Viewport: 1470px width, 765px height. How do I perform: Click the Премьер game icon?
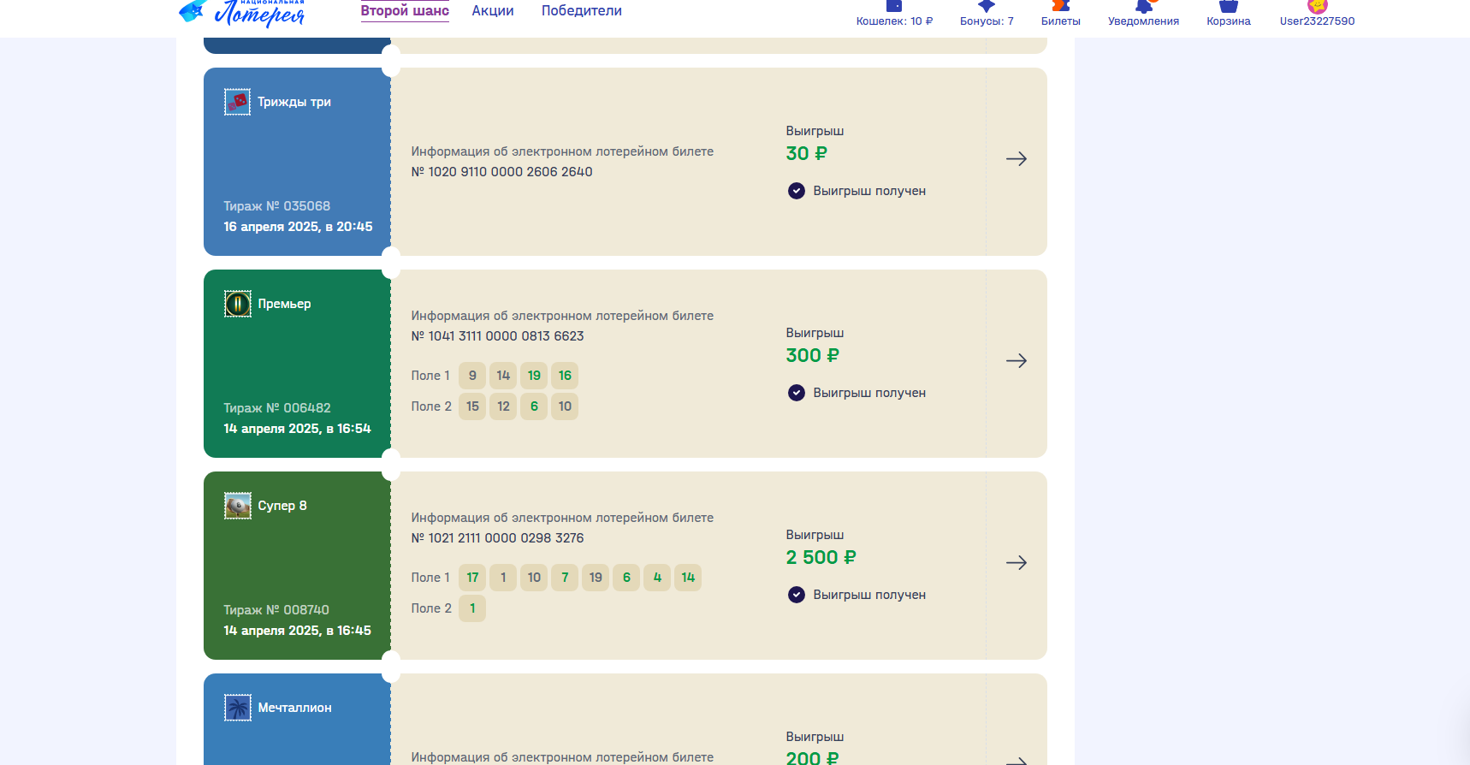tap(237, 304)
